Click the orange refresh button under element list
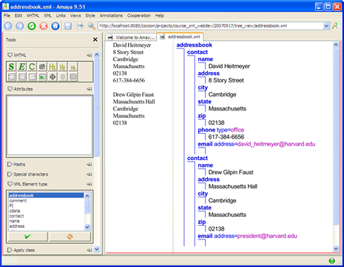The image size is (344, 267). (x=70, y=237)
